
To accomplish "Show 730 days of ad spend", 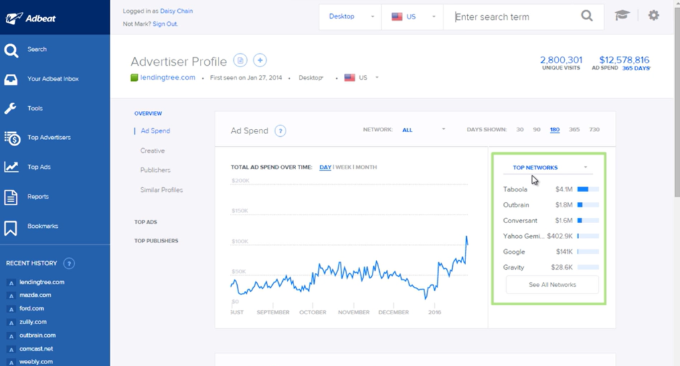I will (594, 130).
